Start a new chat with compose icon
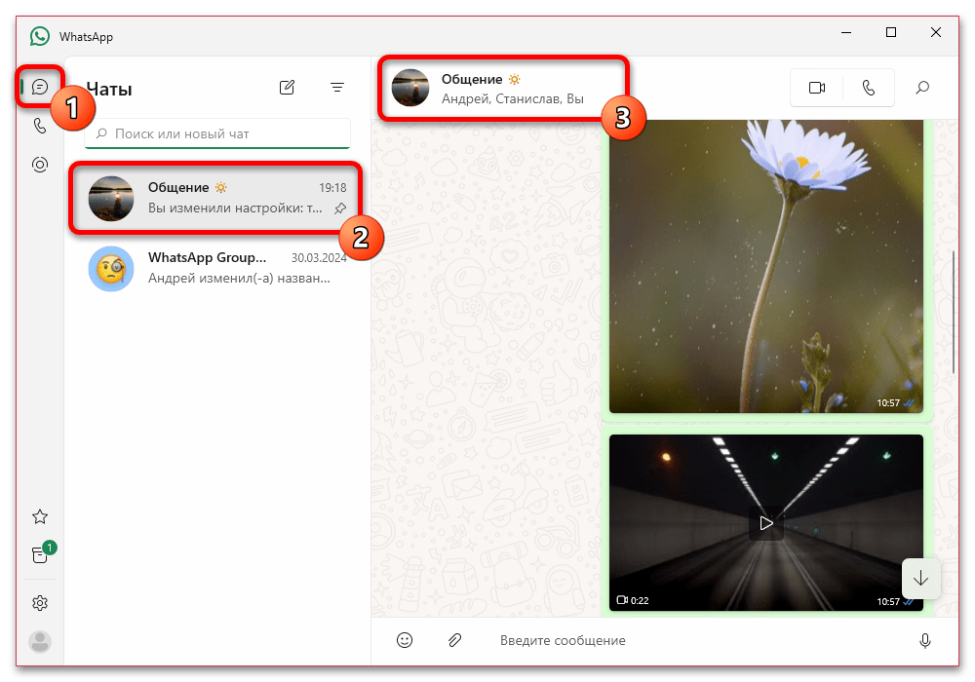The image size is (975, 682). pos(287,88)
